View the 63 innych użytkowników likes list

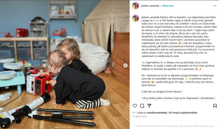pos(183,112)
